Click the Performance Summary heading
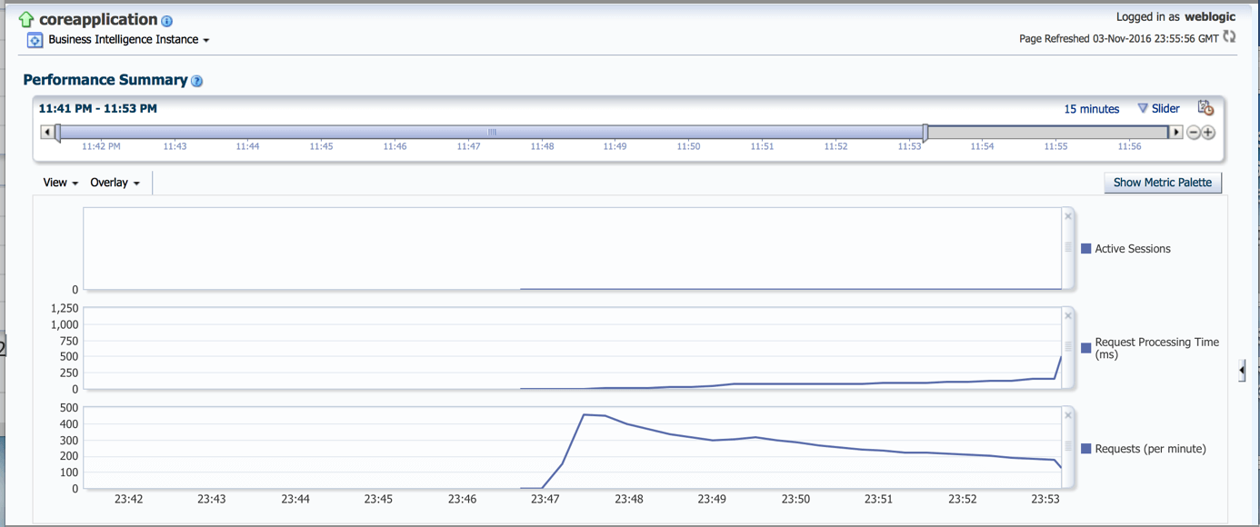The width and height of the screenshot is (1260, 527). [x=105, y=80]
